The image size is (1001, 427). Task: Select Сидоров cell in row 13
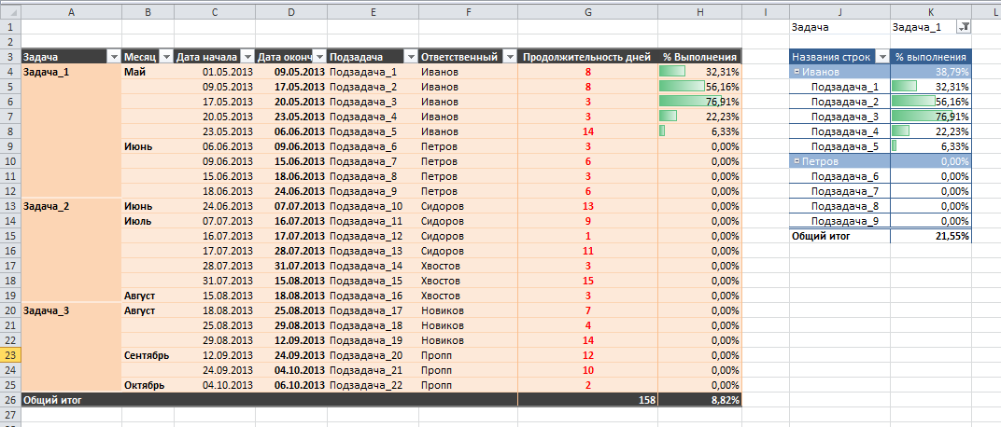tap(468, 206)
